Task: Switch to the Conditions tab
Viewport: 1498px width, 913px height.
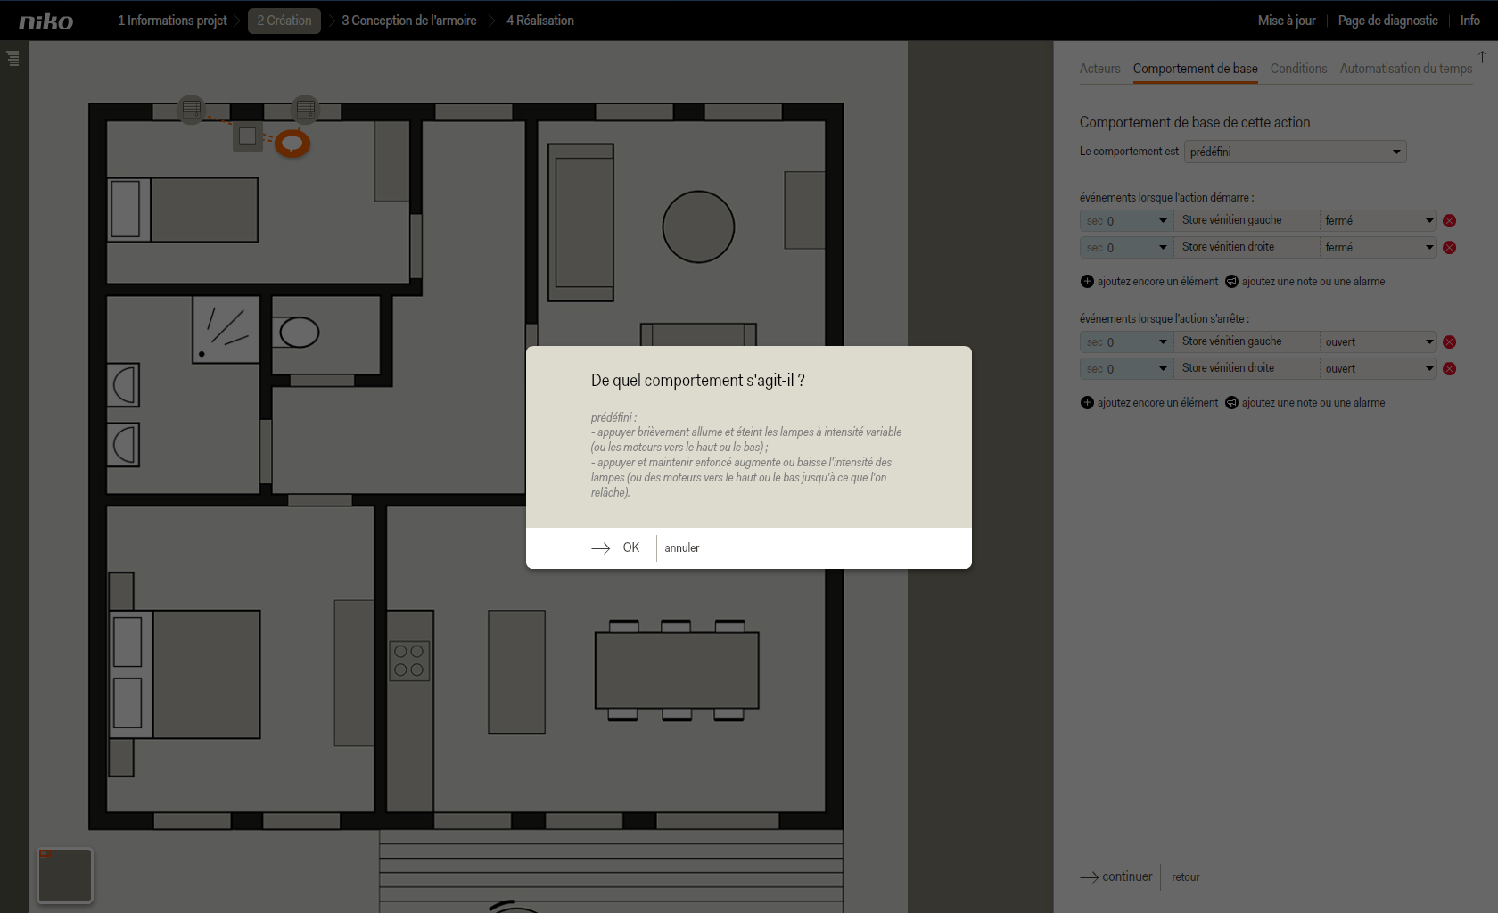Action: [x=1298, y=69]
